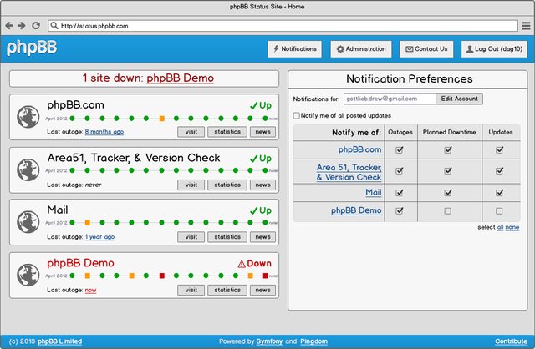Viewport: 535px width, 349px height.
Task: Open statistics on Area51 card
Action: point(227,185)
